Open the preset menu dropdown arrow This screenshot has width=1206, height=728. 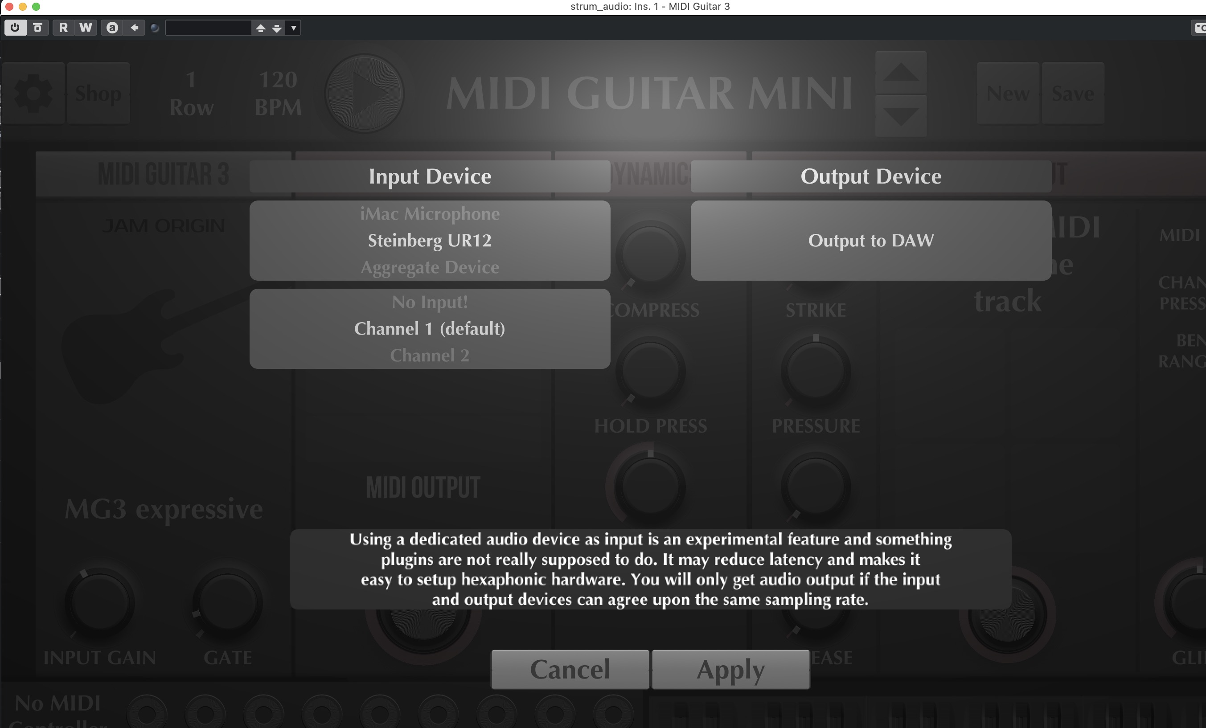point(294,28)
